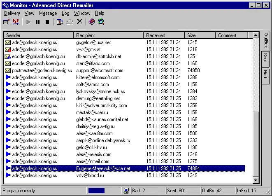Click the delete message X icon

pos(79,22)
